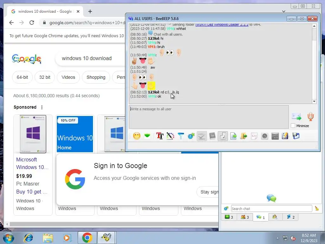Screen dimensions: 325x244
Task: Click the chat scrollbar up arrow
Action: pyautogui.click(x=314, y=26)
